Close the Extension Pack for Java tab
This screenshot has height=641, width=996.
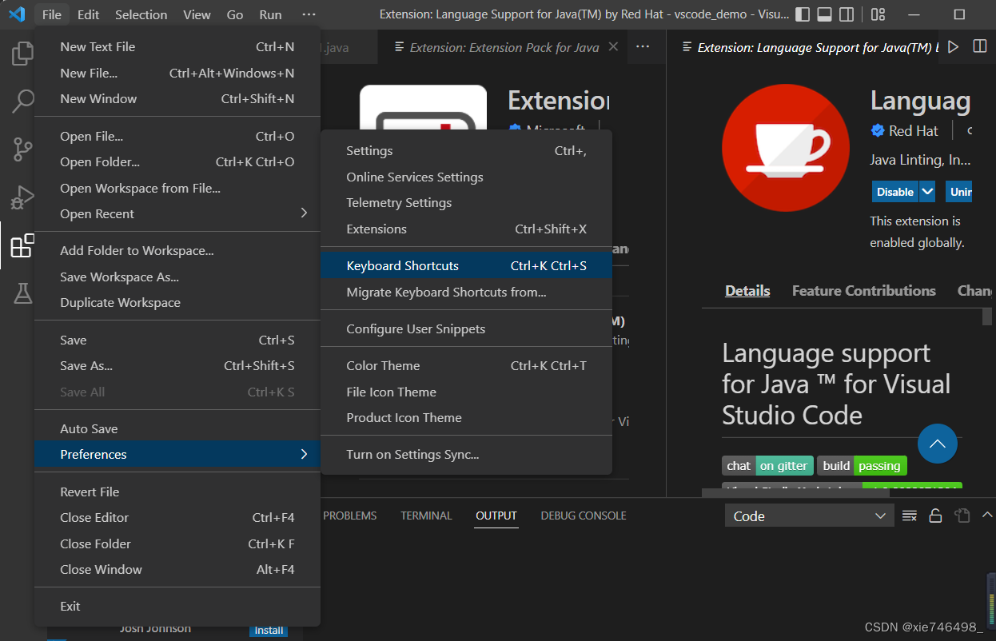point(613,47)
